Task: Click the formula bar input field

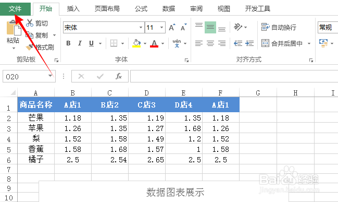Action: click(x=234, y=76)
